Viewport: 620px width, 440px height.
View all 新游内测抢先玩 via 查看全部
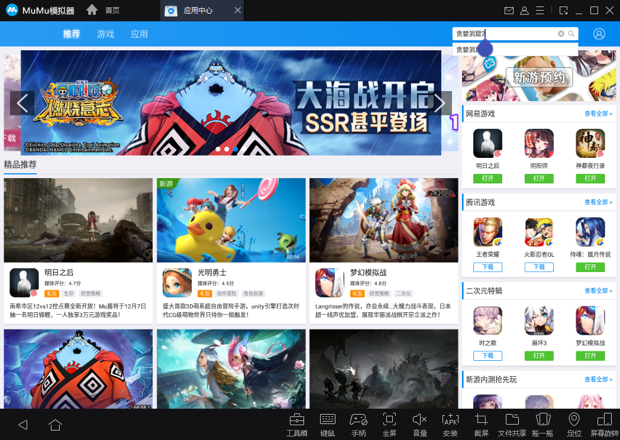(598, 380)
